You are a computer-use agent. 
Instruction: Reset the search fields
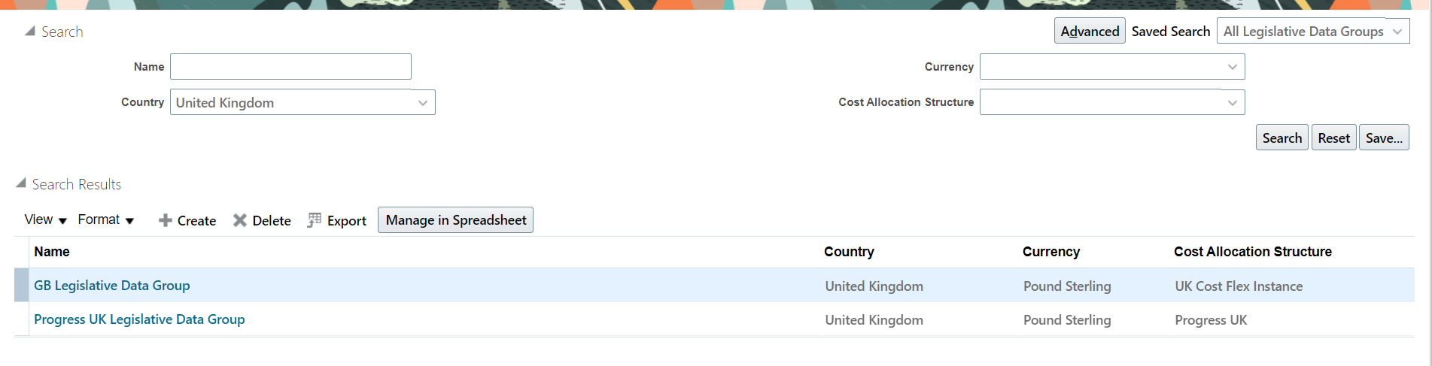pos(1333,138)
